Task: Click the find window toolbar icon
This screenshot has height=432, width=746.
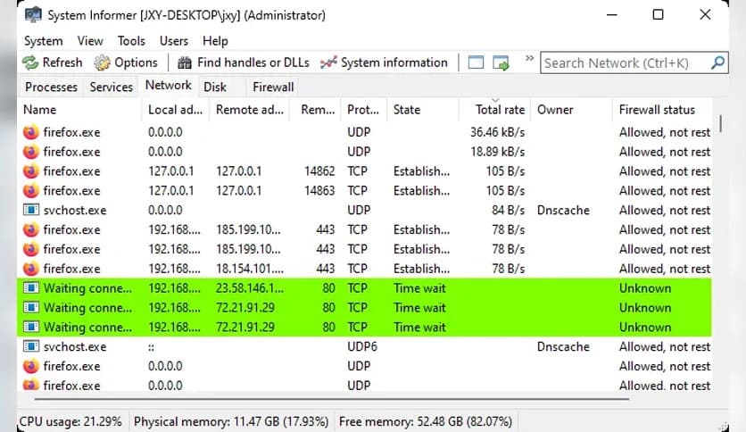Action: pos(476,62)
